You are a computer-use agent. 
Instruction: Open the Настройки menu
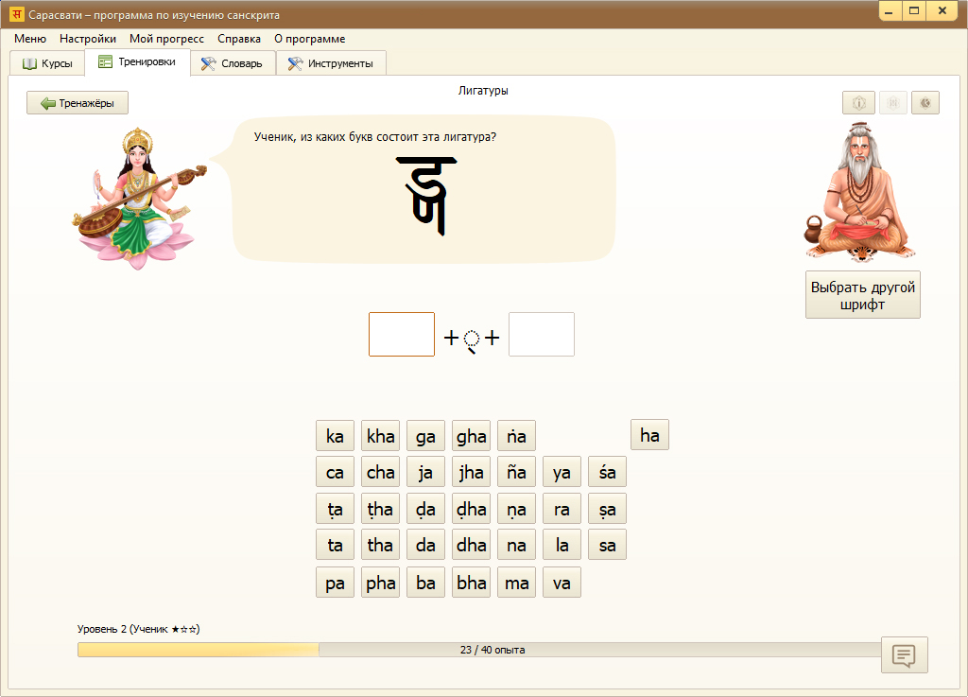[88, 39]
